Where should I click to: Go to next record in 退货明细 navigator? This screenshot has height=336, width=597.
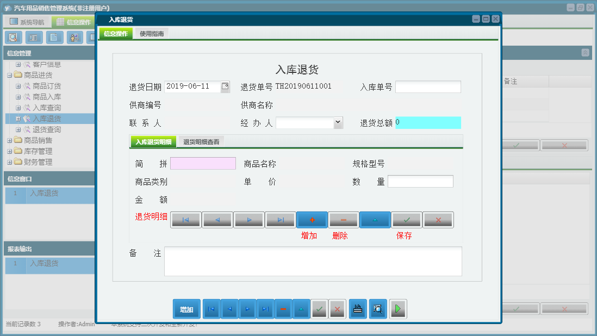(x=249, y=220)
